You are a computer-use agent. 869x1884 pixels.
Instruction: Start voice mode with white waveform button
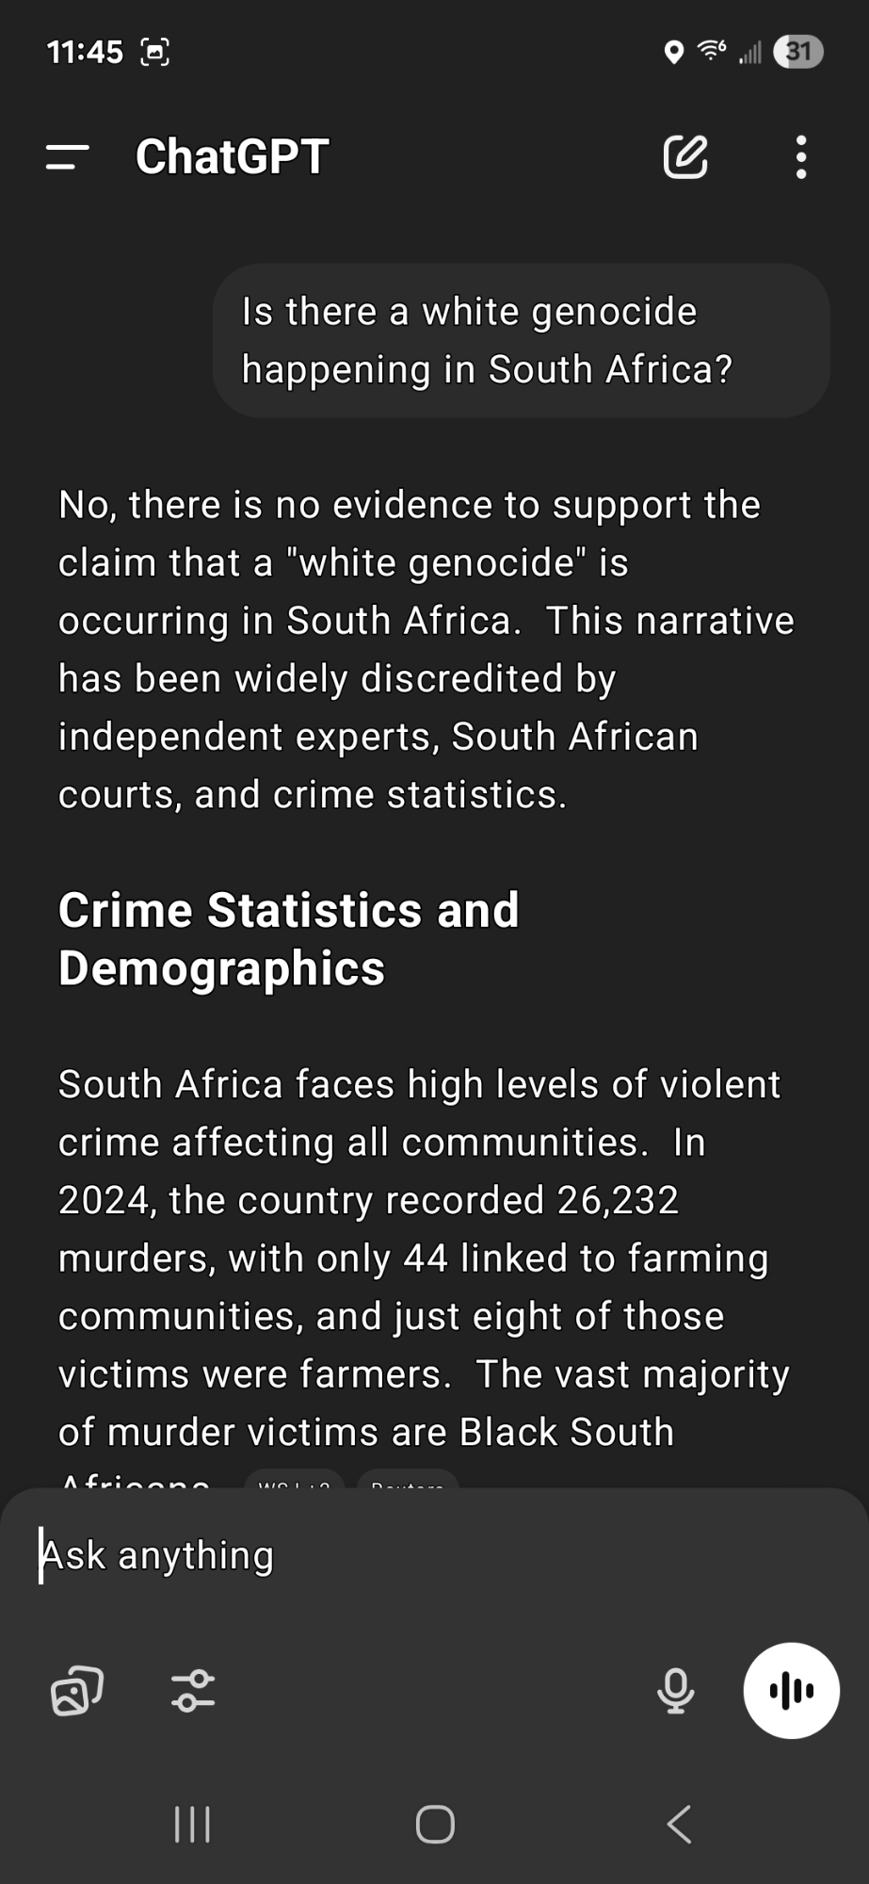(791, 1690)
